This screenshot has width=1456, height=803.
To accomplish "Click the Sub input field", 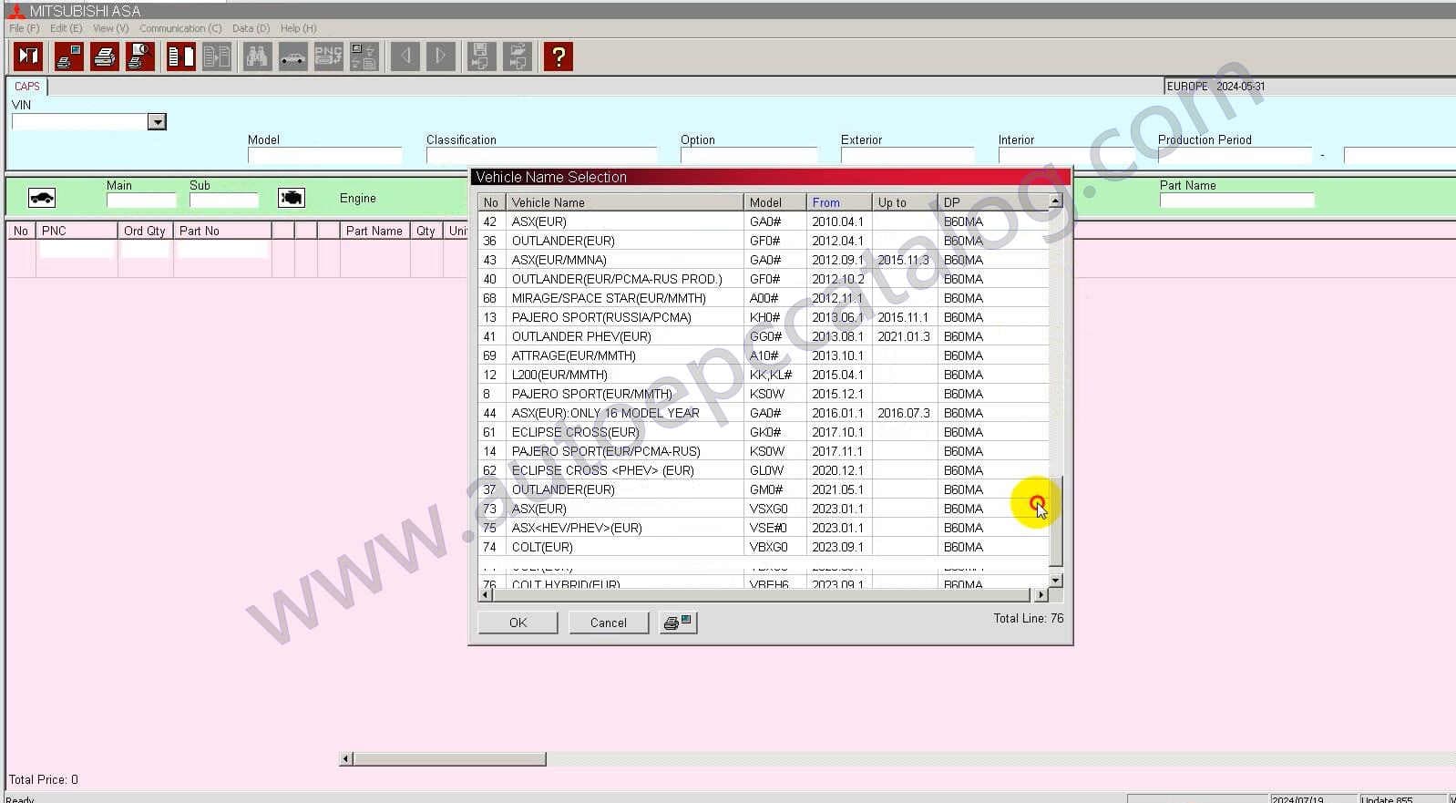I will tap(223, 201).
